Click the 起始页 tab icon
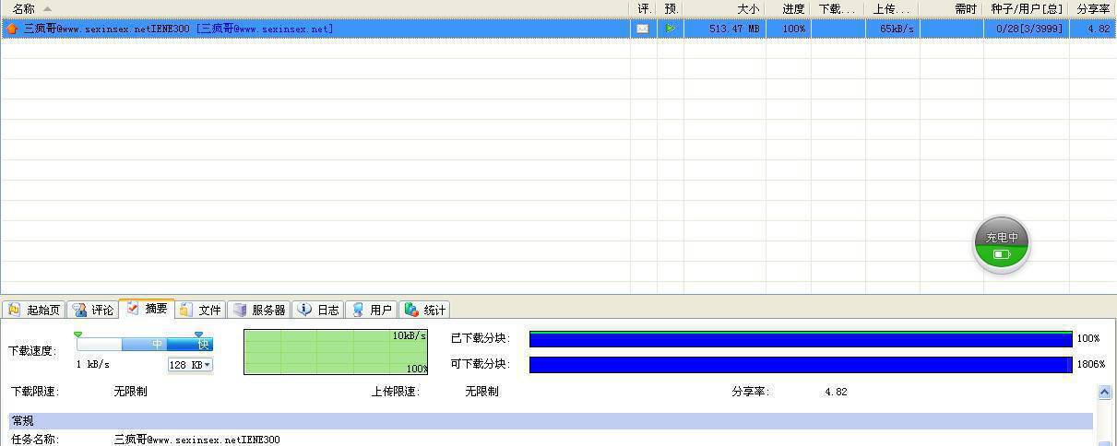The width and height of the screenshot is (1117, 446). pyautogui.click(x=14, y=310)
